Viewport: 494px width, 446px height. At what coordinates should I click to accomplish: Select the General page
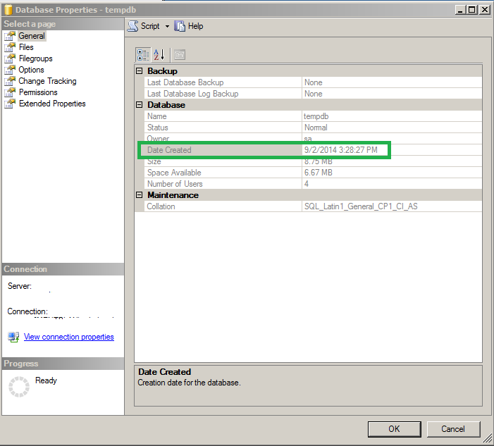pos(32,36)
